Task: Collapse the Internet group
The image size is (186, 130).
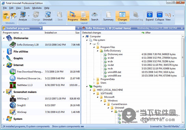Action: (4, 65)
